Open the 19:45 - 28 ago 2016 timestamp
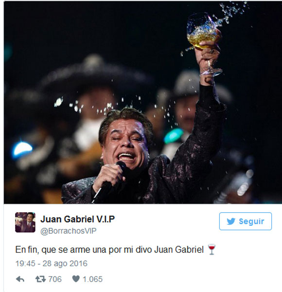The image size is (282, 292). pyautogui.click(x=52, y=263)
